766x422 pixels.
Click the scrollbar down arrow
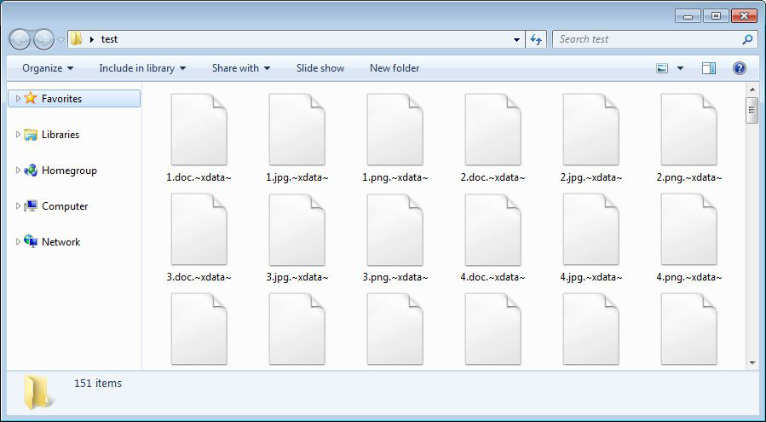(752, 363)
